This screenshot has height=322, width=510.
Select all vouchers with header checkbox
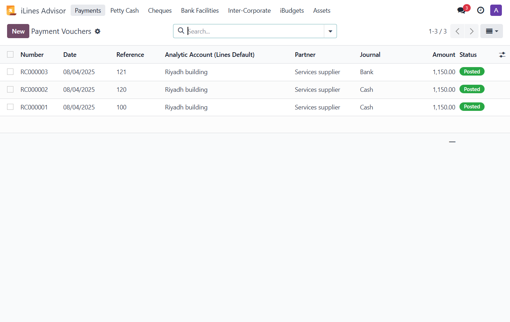point(10,54)
